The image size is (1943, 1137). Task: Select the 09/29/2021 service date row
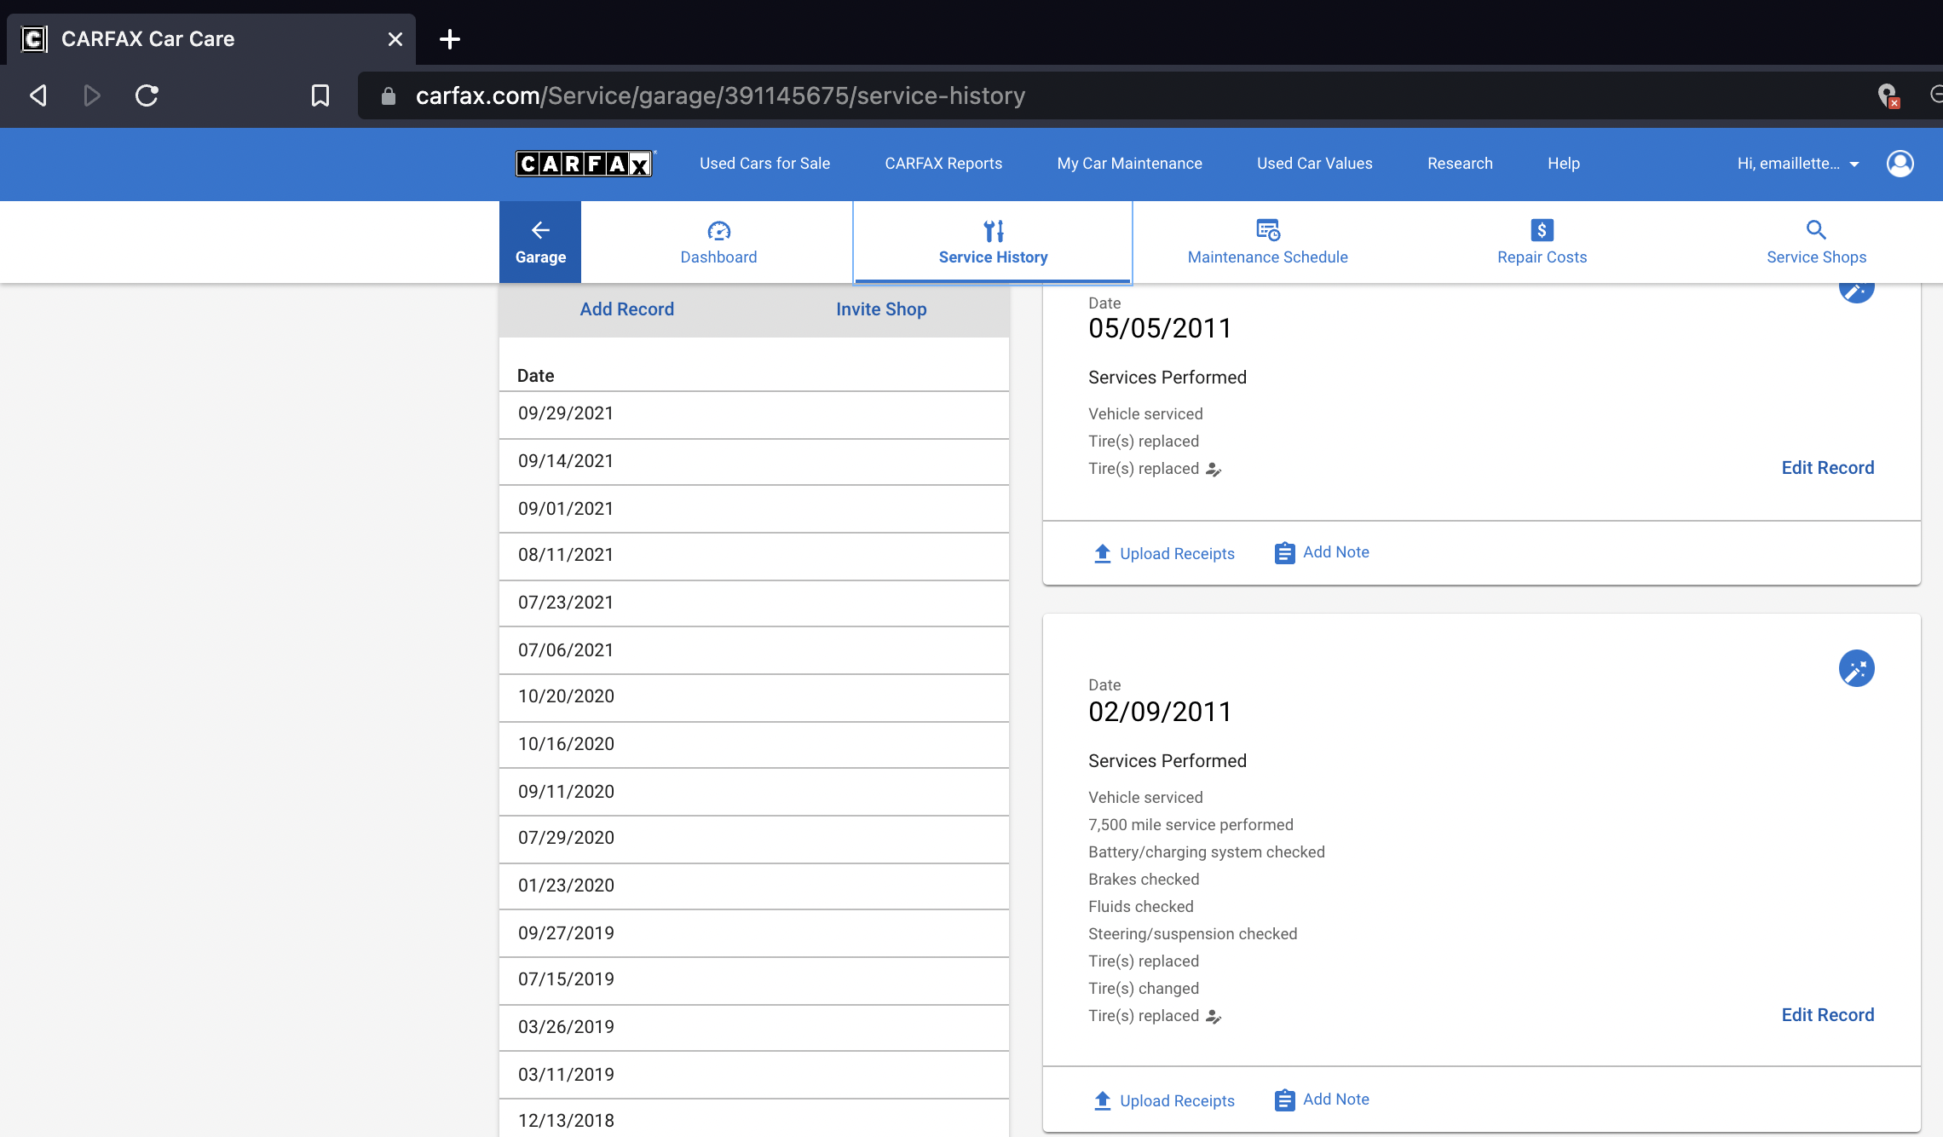pyautogui.click(x=754, y=414)
